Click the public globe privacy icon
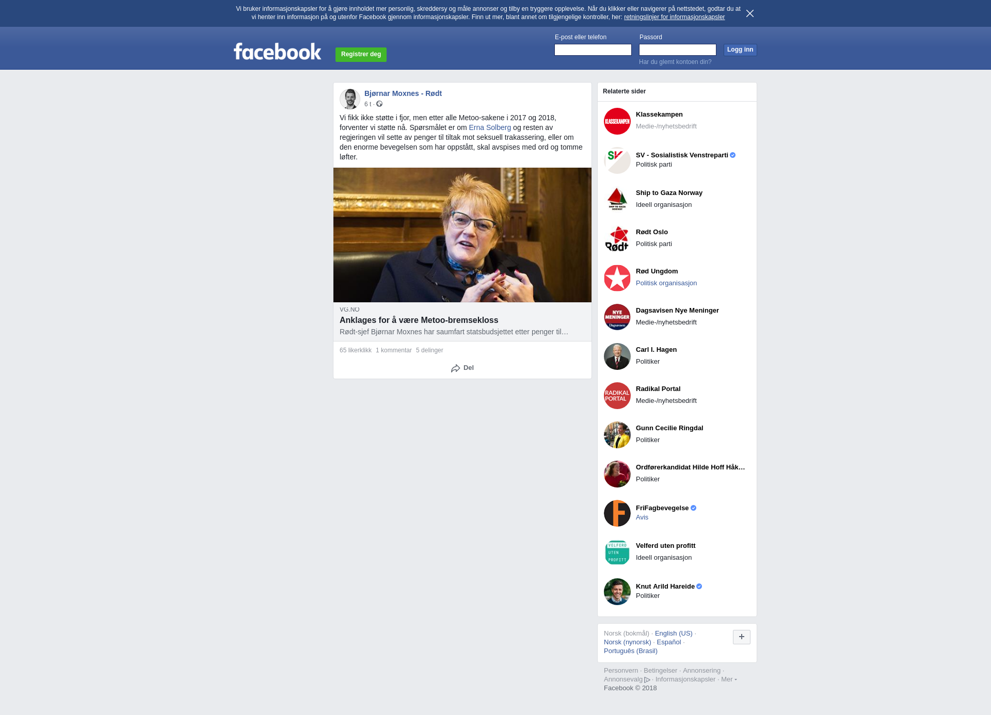The image size is (991, 715). click(379, 104)
